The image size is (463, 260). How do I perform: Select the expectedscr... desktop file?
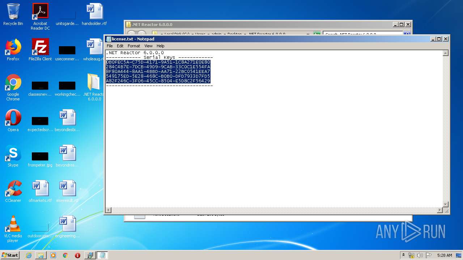coord(40,123)
